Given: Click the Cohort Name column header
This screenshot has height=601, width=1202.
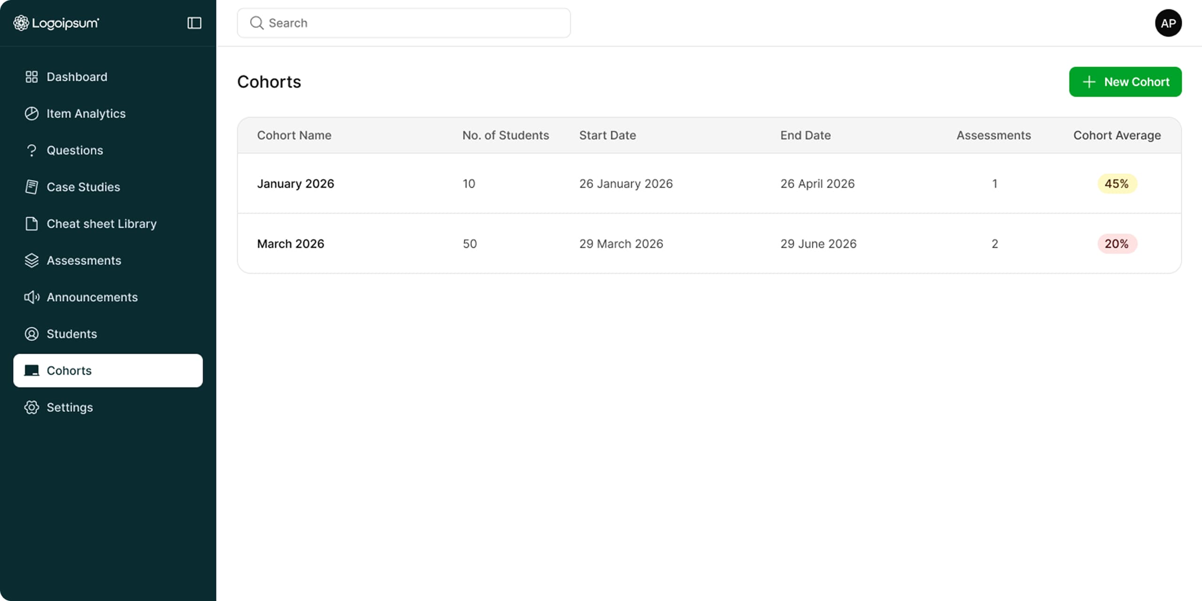Looking at the screenshot, I should [294, 135].
